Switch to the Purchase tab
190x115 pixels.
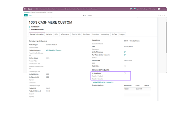pos(86,34)
